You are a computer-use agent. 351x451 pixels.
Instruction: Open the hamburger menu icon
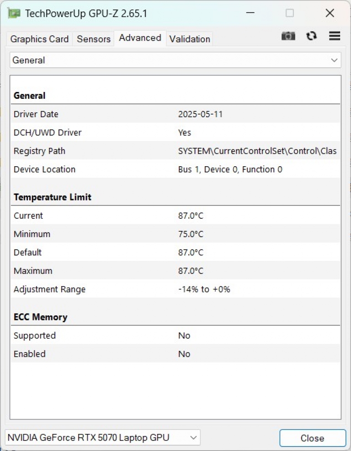[x=335, y=36]
